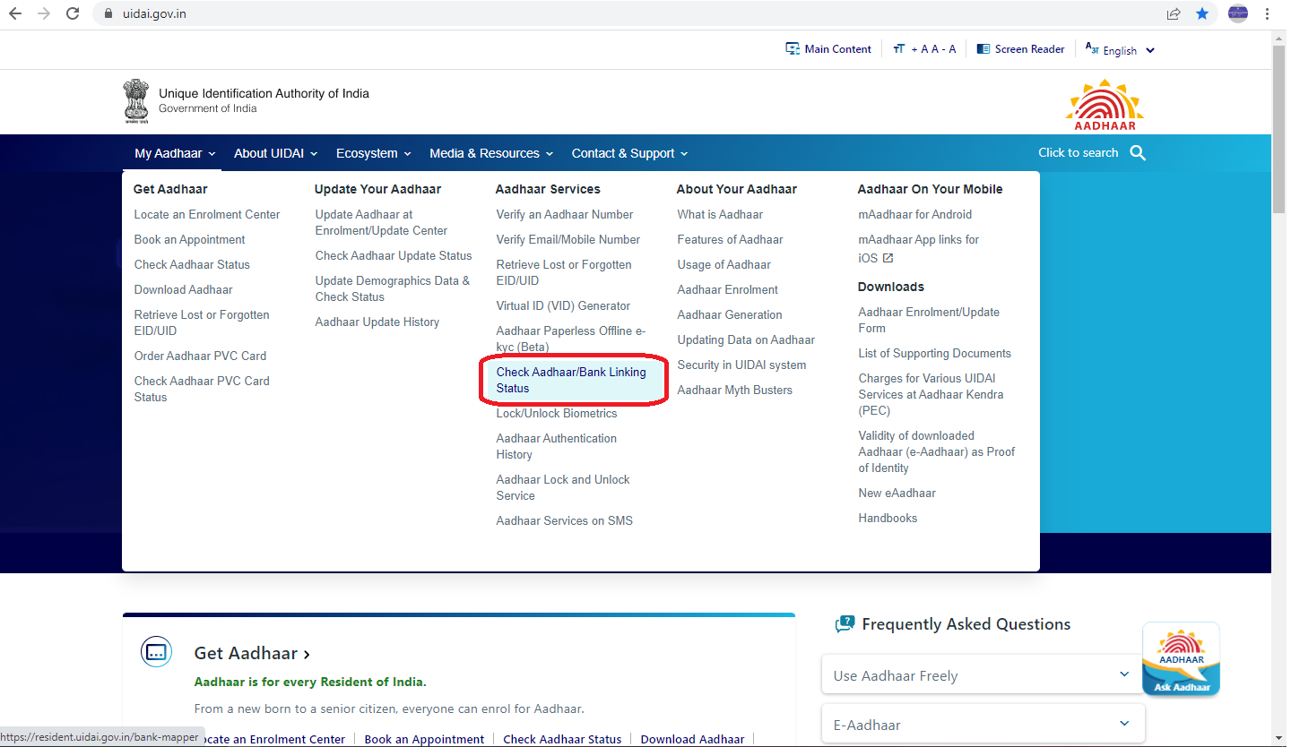Open What is Aadhaar
This screenshot has width=1291, height=747.
tap(720, 215)
